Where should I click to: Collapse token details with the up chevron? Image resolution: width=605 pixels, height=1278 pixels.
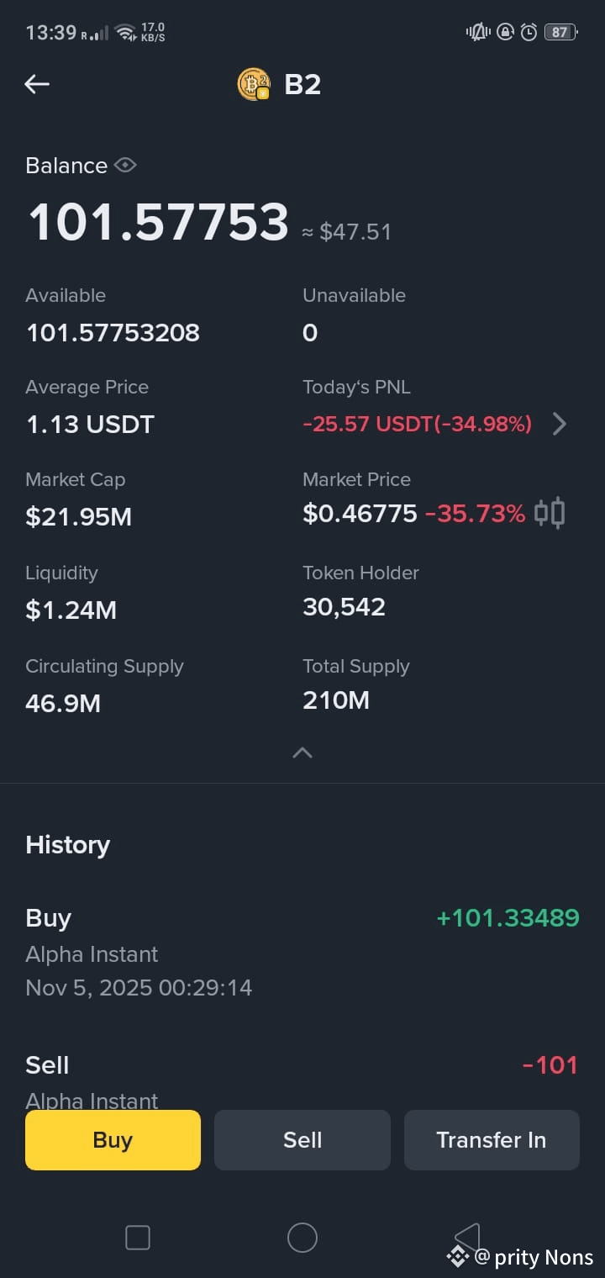pos(302,753)
